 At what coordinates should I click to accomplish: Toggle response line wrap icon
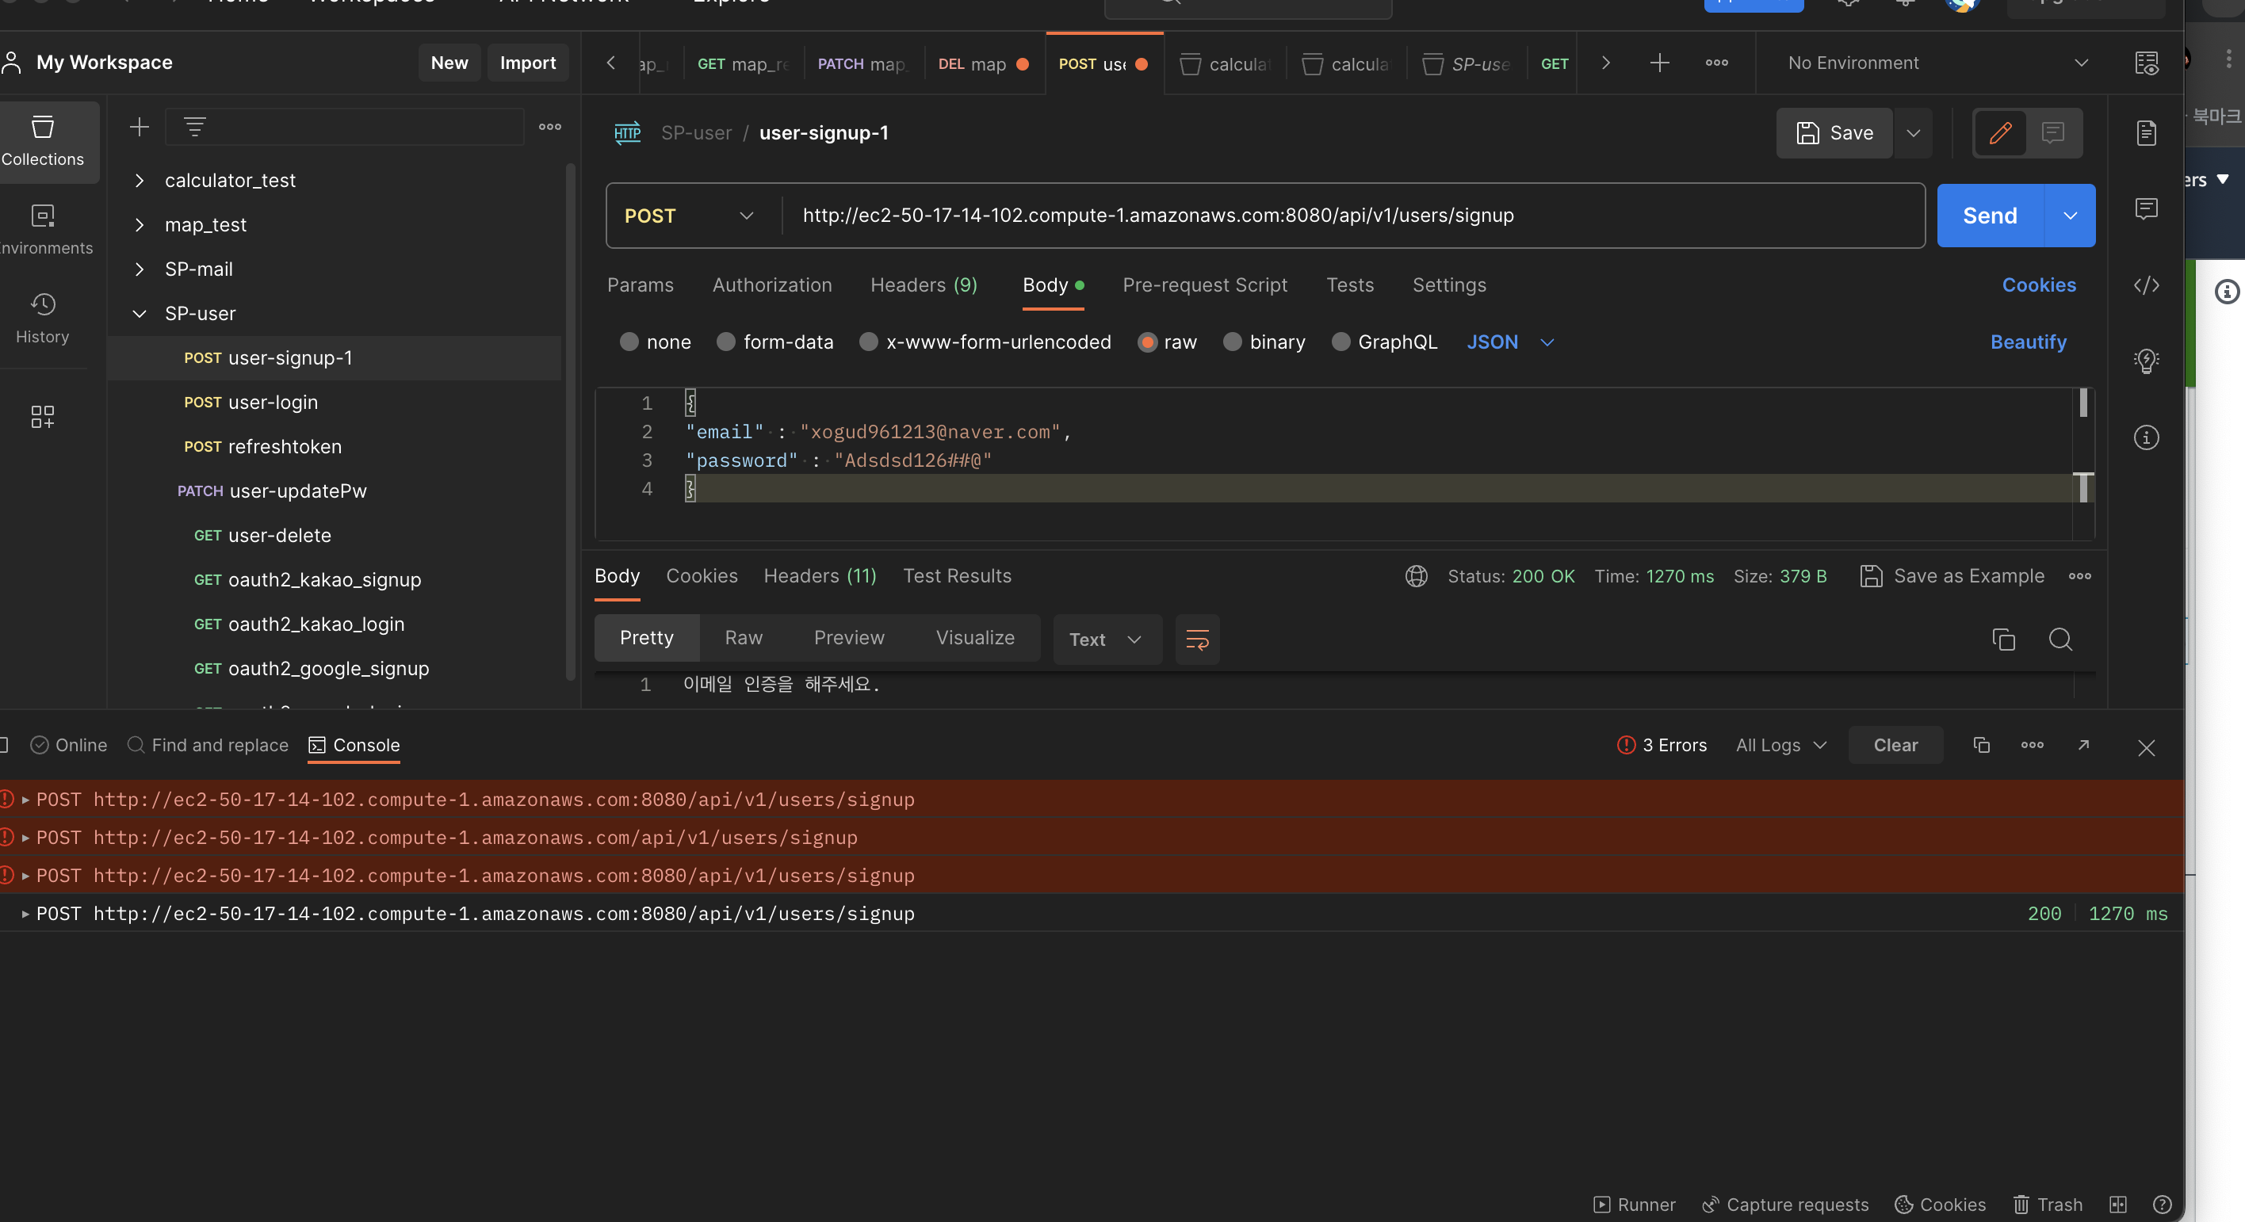(1196, 640)
